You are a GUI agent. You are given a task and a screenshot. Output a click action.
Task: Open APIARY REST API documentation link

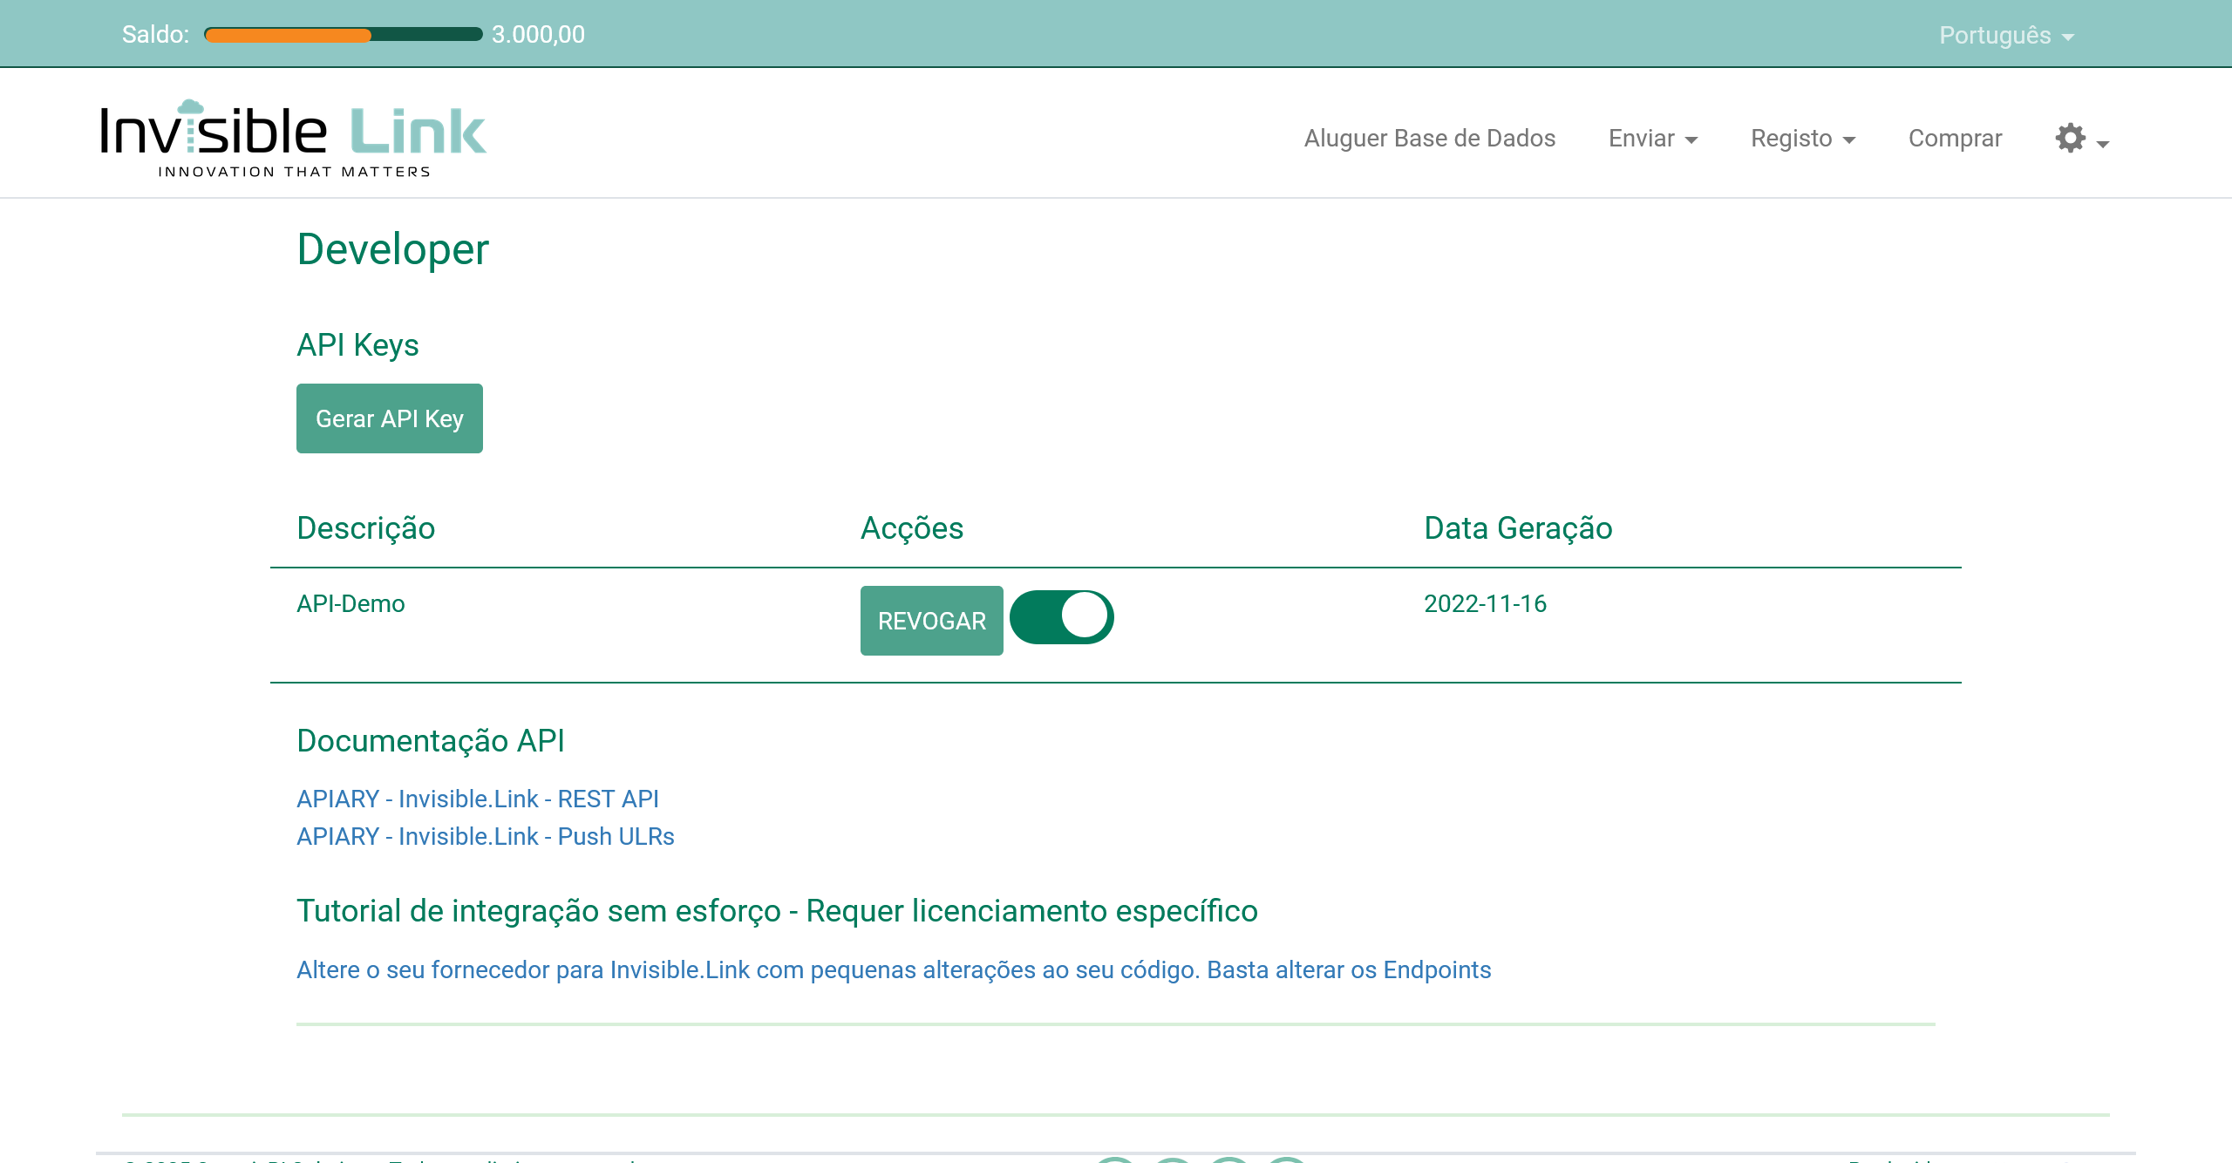coord(477,799)
